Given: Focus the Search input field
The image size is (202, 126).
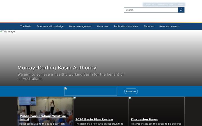Looking at the screenshot, I should pyautogui.click(x=151, y=10).
